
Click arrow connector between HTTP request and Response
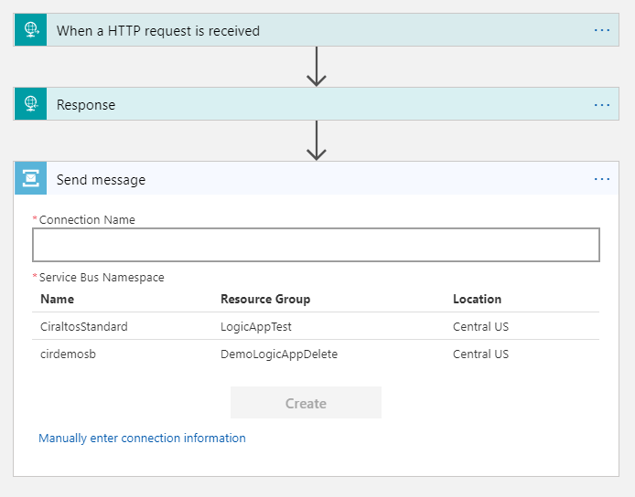click(317, 66)
